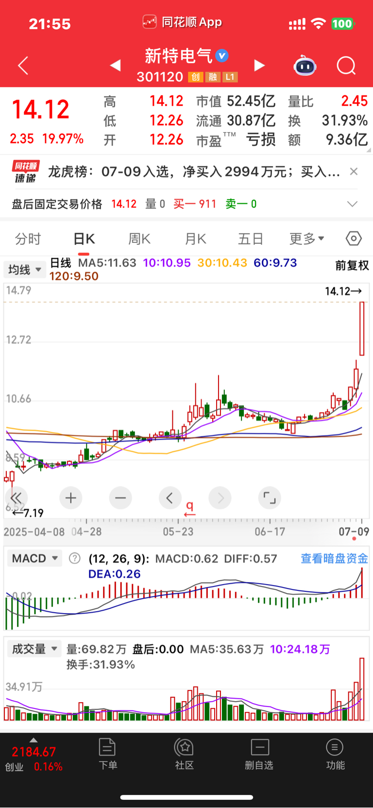
Task: Tap the tallest latest volume bar
Action: pyautogui.click(x=362, y=689)
